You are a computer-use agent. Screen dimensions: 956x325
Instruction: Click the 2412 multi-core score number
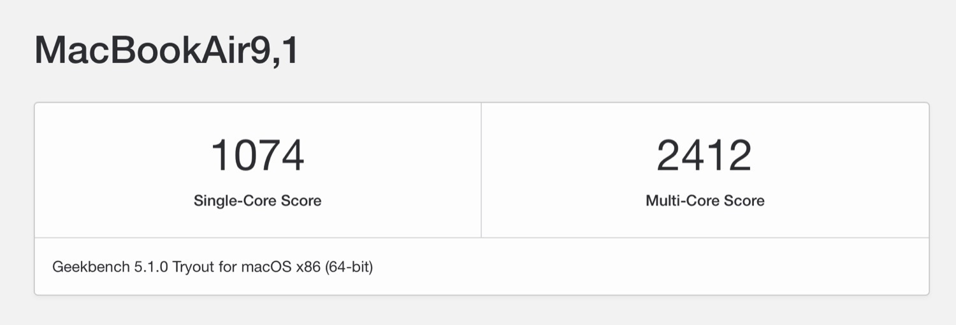point(704,156)
